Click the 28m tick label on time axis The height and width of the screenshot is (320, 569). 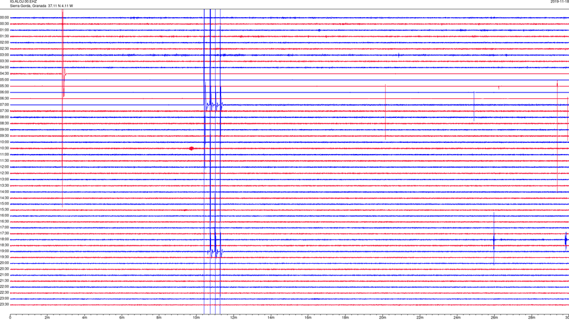(532, 318)
